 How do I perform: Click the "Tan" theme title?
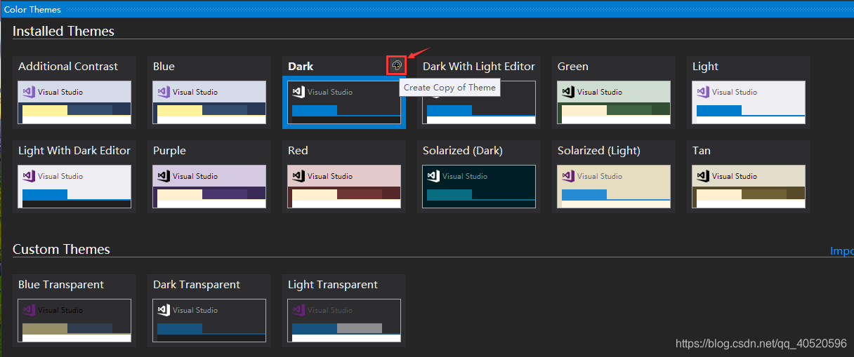[702, 151]
